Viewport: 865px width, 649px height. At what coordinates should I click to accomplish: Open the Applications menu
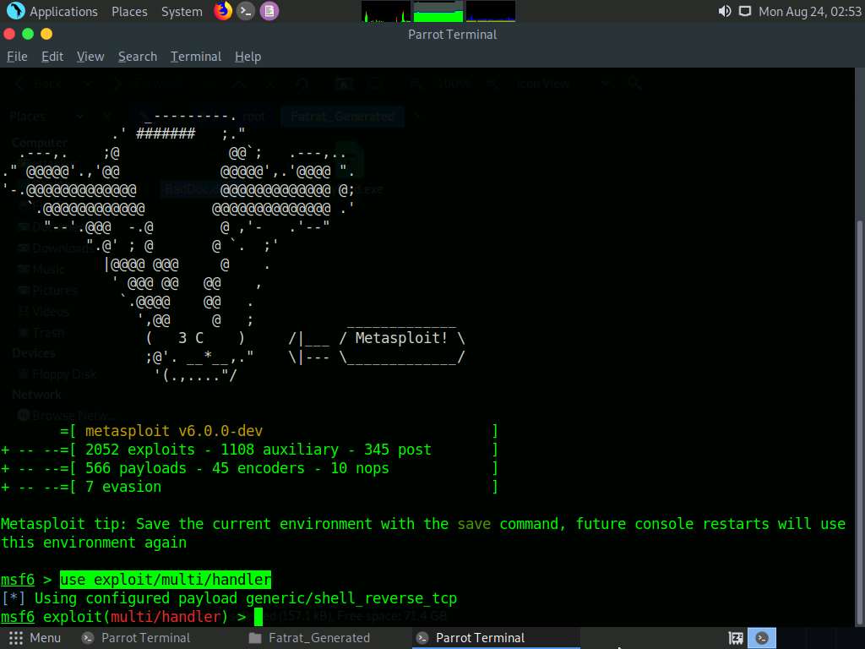tap(63, 12)
